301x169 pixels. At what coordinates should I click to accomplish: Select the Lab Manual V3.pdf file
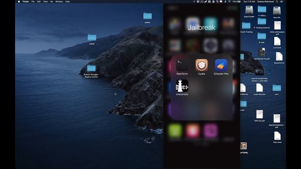(x=261, y=52)
